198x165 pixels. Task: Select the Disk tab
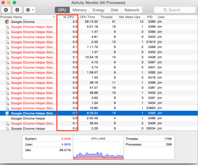[x=114, y=10]
